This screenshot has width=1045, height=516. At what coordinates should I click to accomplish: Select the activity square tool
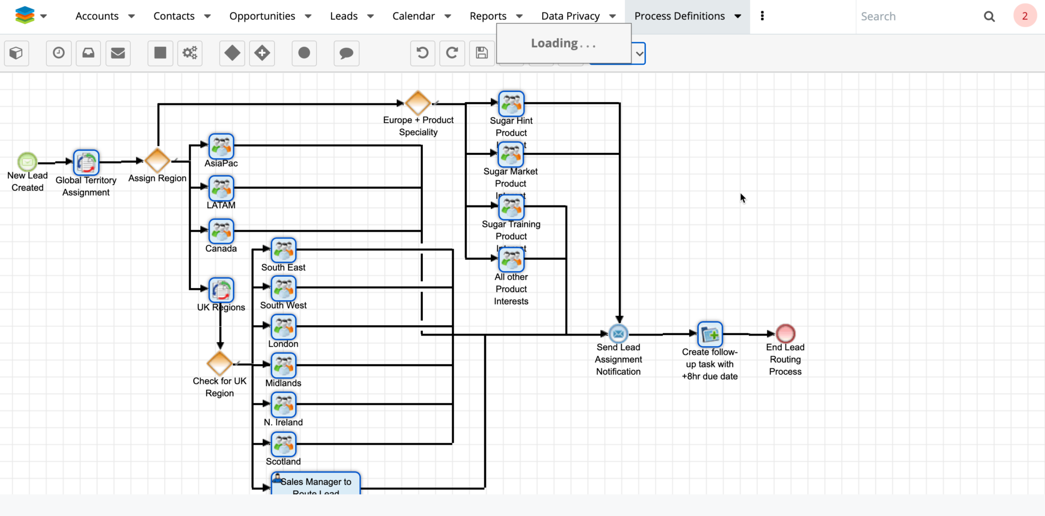[160, 53]
